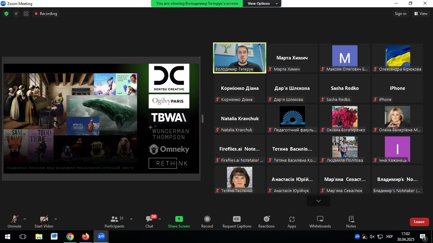Image resolution: width=433 pixels, height=243 pixels.
Task: Open the Chat panel
Action: pyautogui.click(x=149, y=222)
